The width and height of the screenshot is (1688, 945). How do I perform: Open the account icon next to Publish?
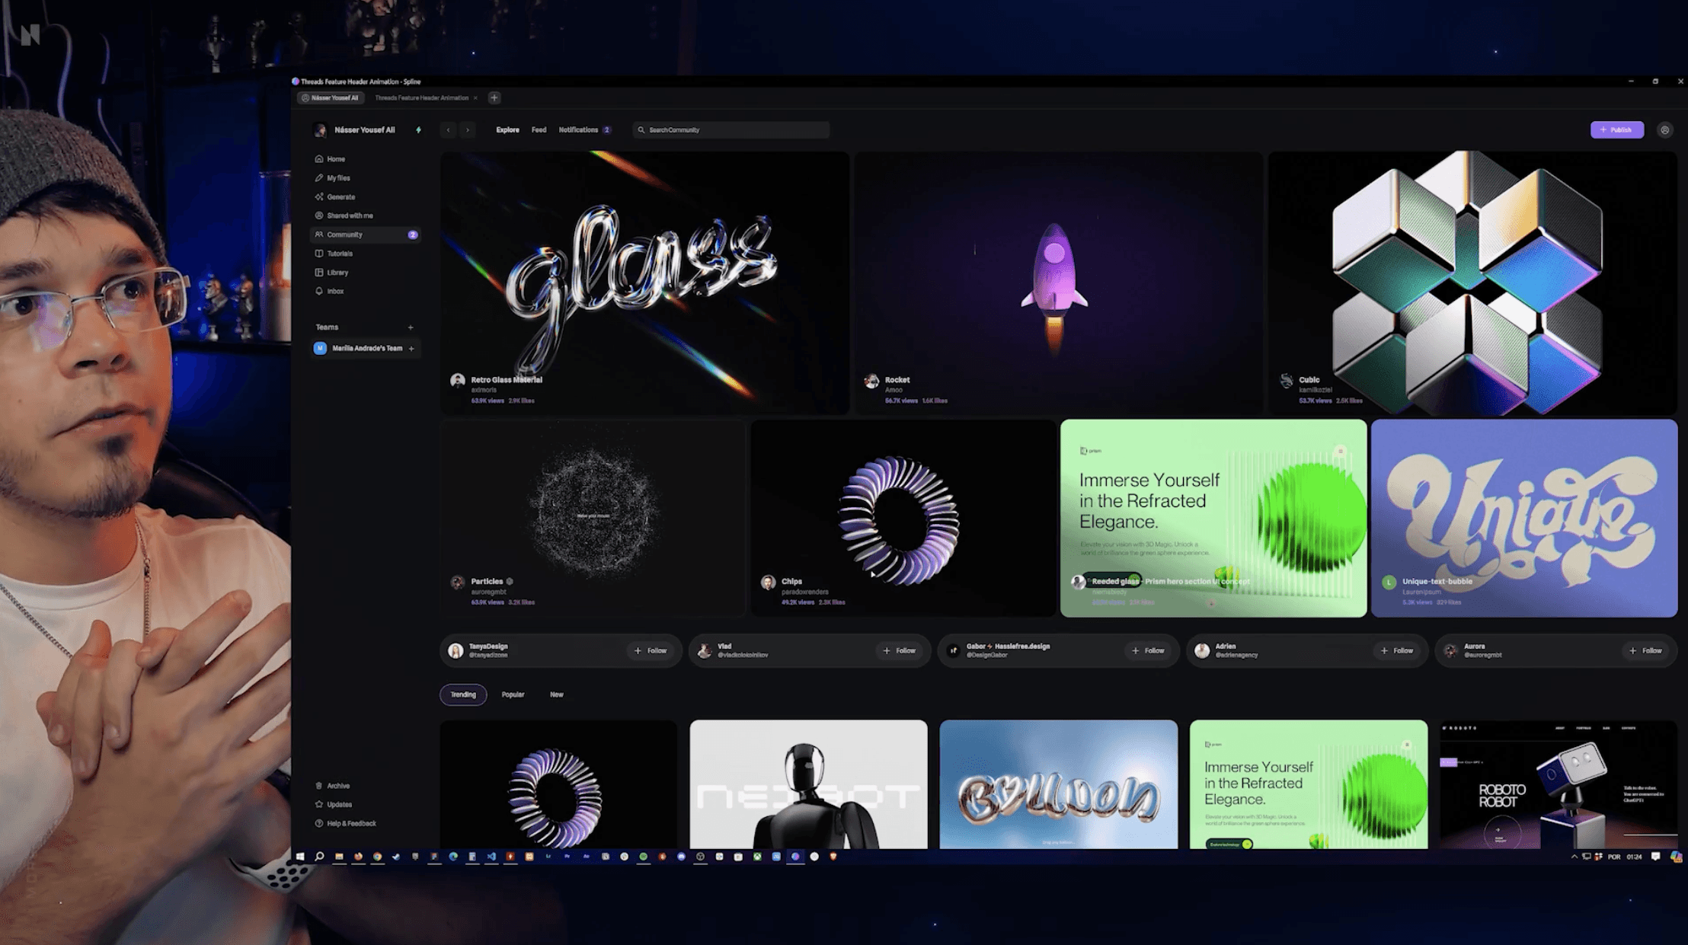[1664, 130]
